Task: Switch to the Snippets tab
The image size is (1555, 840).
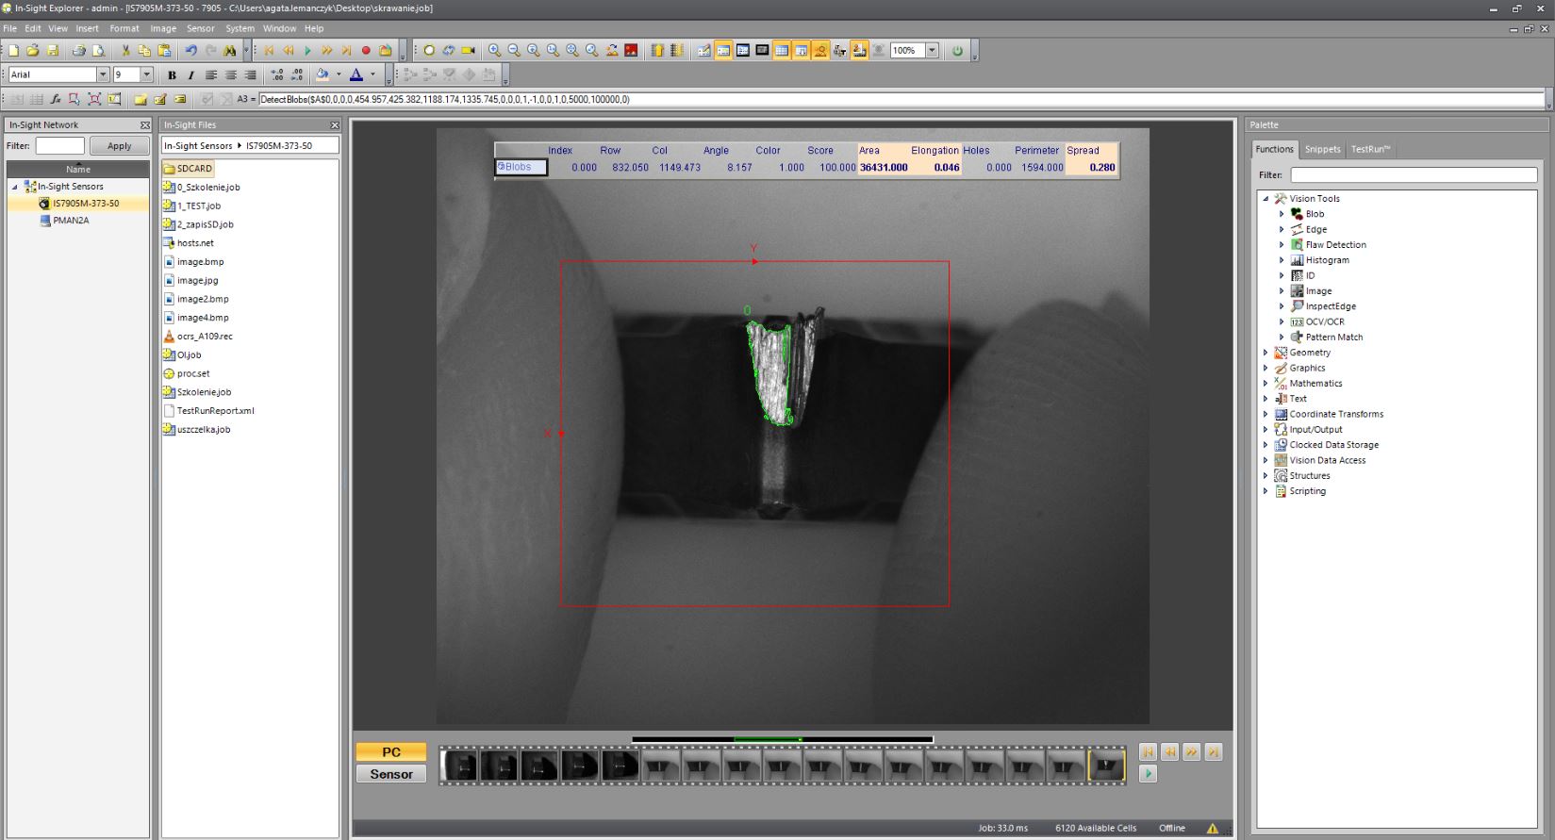Action: point(1322,149)
